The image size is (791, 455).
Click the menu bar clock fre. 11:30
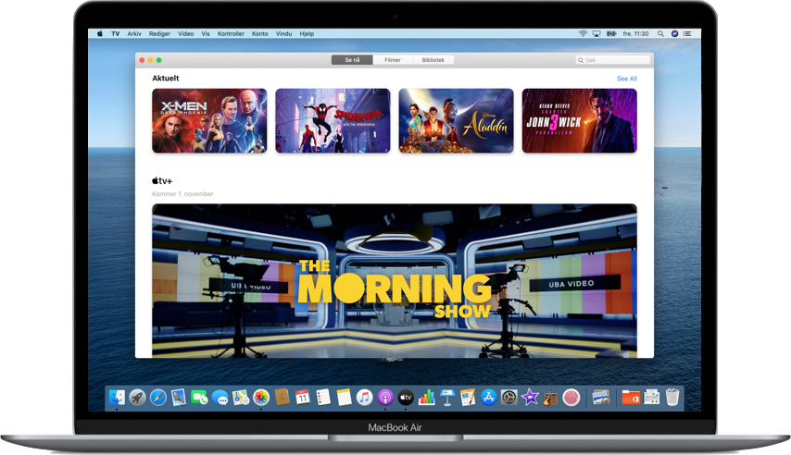[x=635, y=34]
